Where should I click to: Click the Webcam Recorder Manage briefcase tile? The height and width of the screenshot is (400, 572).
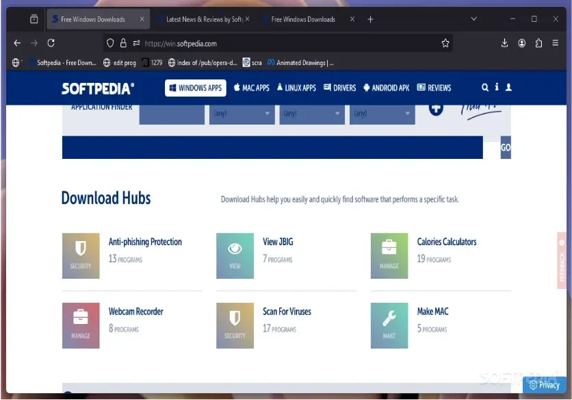click(x=81, y=325)
